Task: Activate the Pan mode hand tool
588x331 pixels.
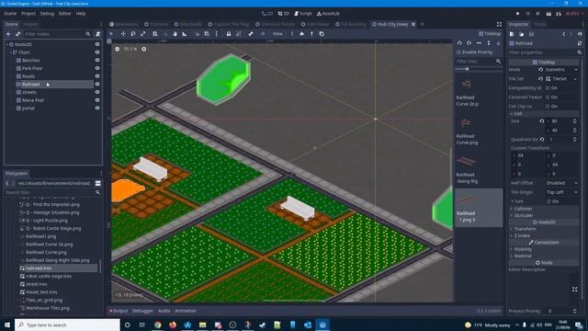Action: [175, 34]
